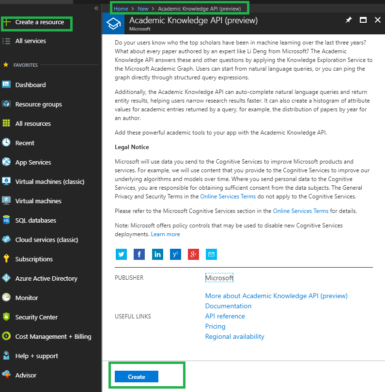Open the Online Services Terms link before 'for details'
The height and width of the screenshot is (392, 385).
point(300,211)
